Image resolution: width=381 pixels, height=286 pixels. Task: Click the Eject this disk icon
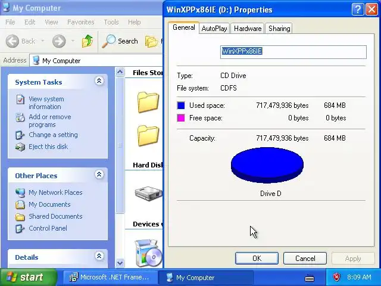tap(20, 147)
